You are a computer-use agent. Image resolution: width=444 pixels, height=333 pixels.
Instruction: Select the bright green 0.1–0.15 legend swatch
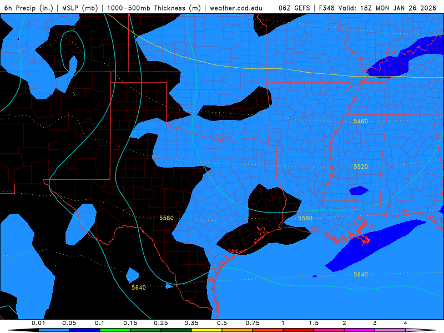click(115, 330)
